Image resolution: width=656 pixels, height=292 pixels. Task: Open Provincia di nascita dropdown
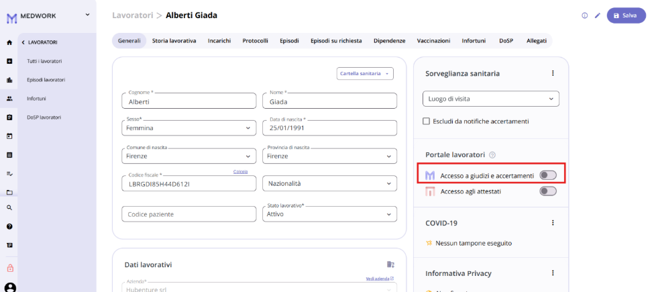pyautogui.click(x=329, y=156)
